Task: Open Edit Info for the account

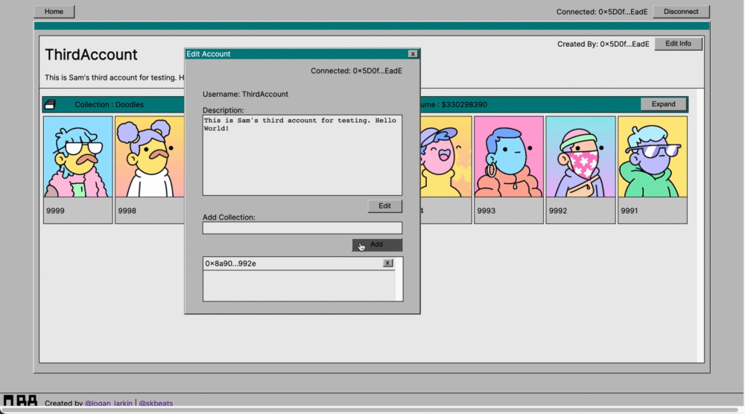Action: click(678, 44)
